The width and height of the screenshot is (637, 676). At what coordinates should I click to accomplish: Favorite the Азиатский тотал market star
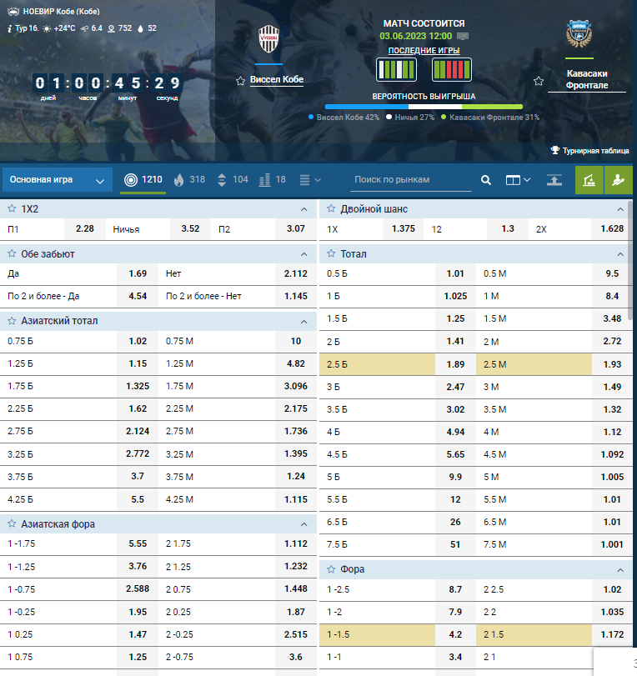(x=12, y=321)
